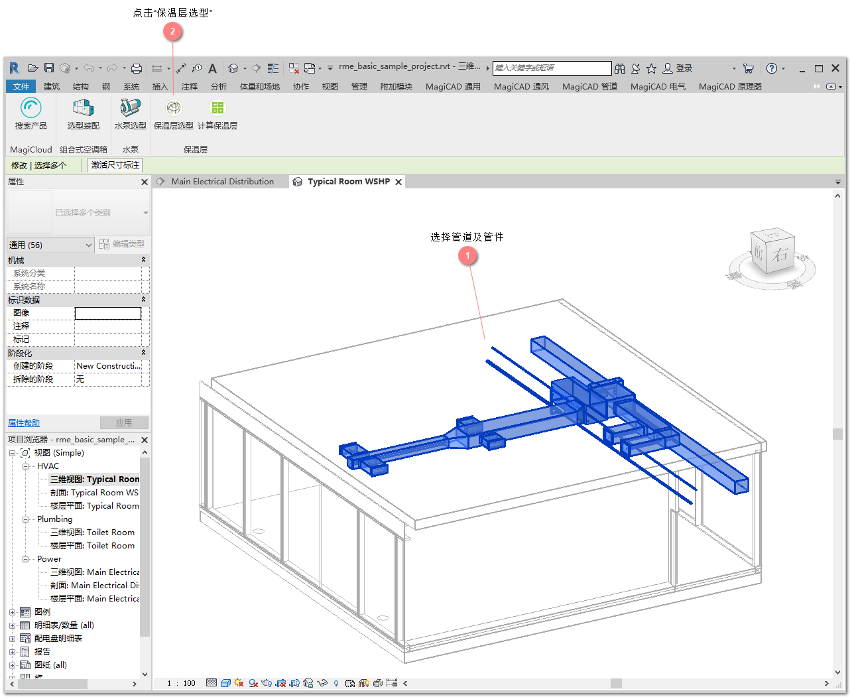Click Close Inactive Views icon
Screen dimensions: 852x699
[x=294, y=68]
